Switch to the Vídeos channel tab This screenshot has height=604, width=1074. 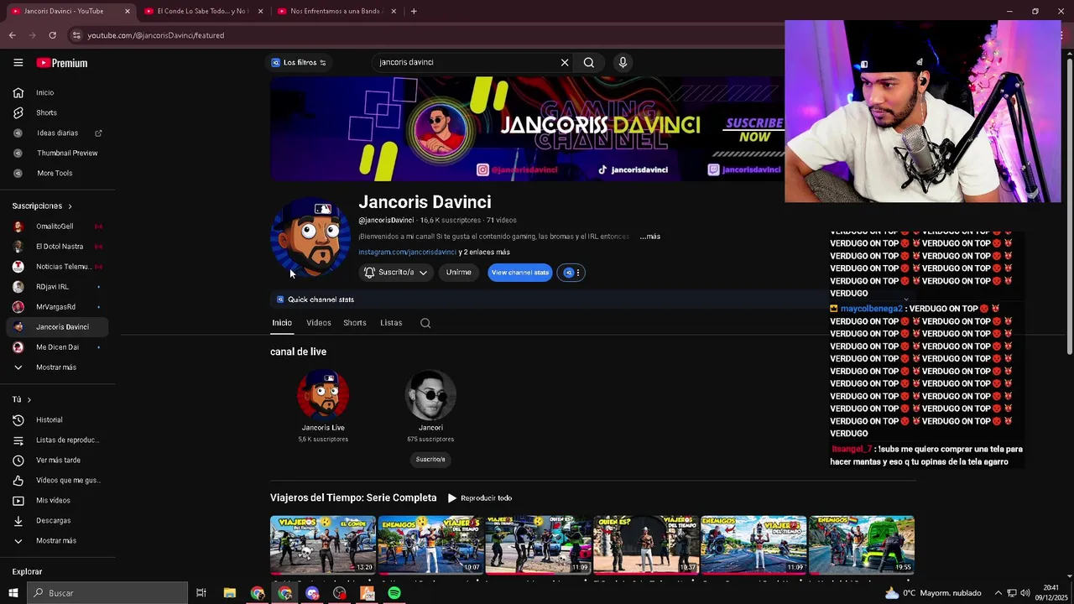tap(319, 323)
